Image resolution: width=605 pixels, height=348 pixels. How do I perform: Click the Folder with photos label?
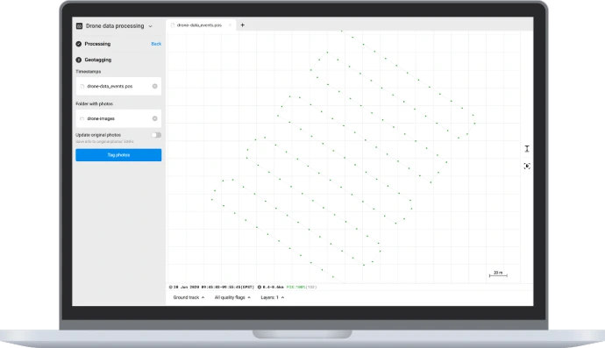coord(95,103)
